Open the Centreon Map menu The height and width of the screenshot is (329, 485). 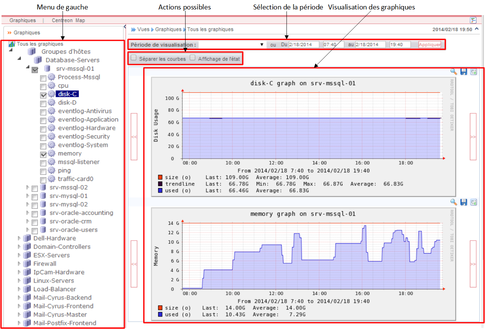tap(68, 20)
